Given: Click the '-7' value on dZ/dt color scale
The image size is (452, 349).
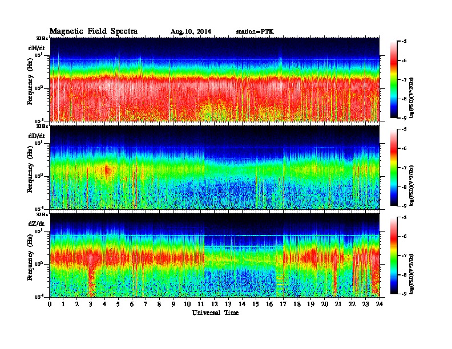Looking at the screenshot, I should [404, 255].
